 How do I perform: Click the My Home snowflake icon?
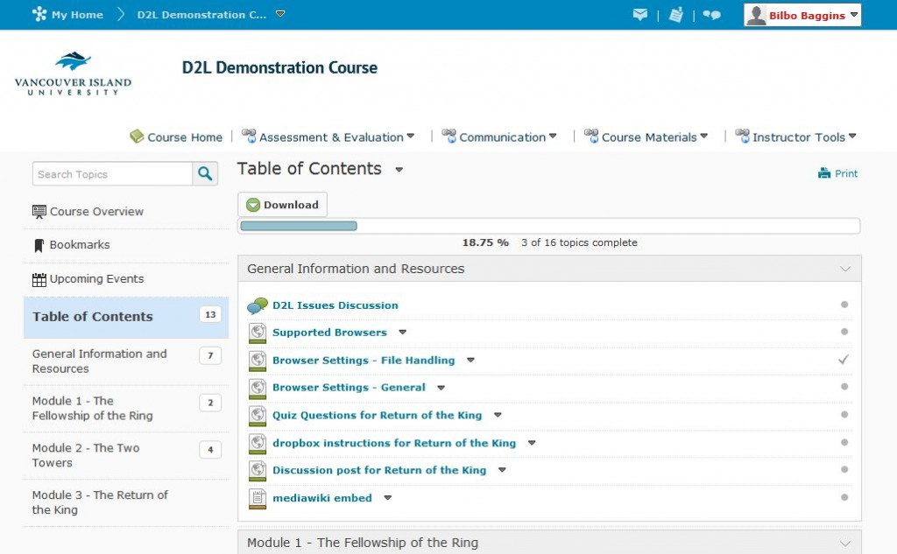[39, 14]
